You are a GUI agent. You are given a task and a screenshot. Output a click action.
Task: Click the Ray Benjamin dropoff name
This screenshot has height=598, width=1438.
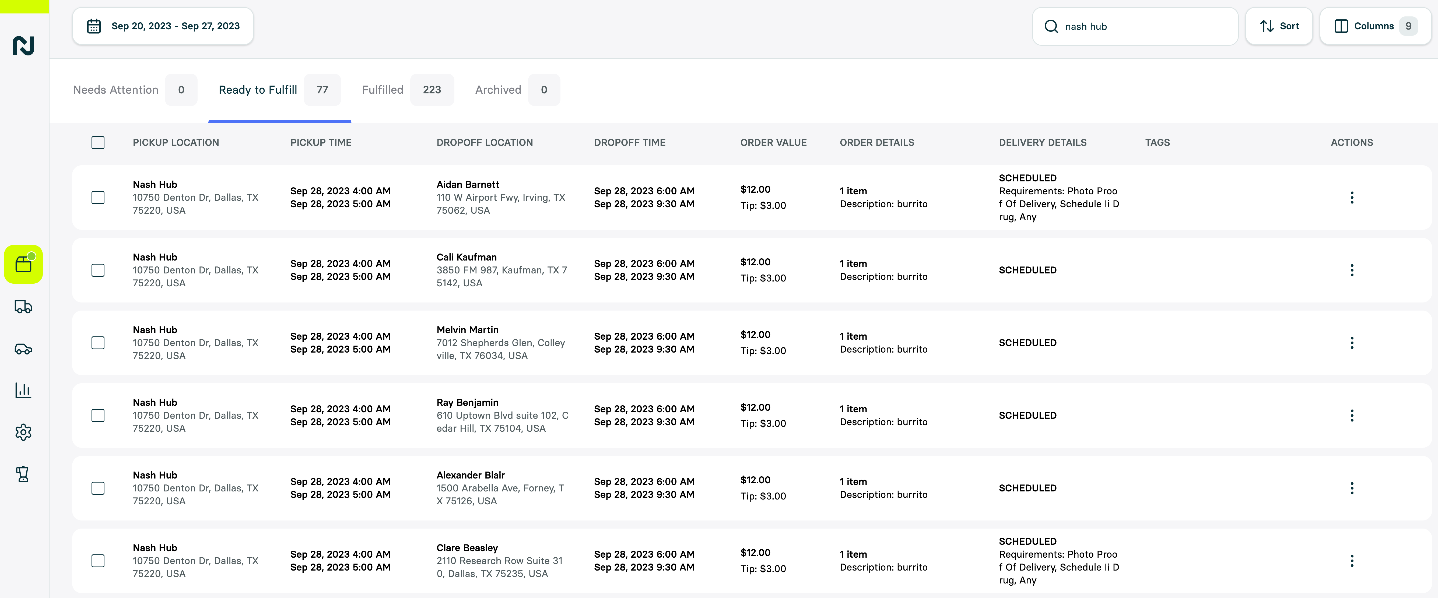[x=467, y=402]
